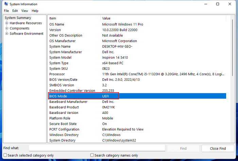The image size is (238, 161).
Task: Expand the Components tree node
Action: point(7,28)
